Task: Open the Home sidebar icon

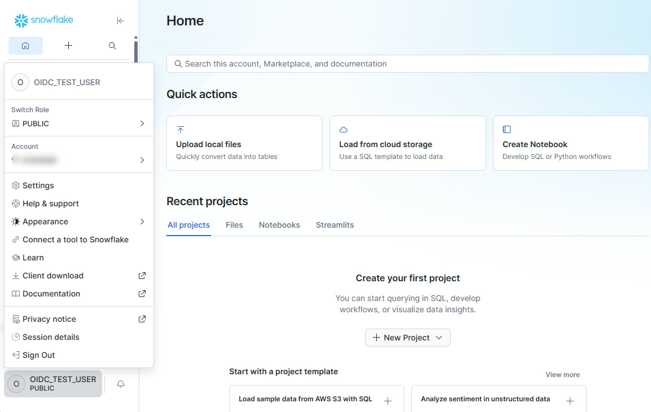Action: (x=25, y=46)
